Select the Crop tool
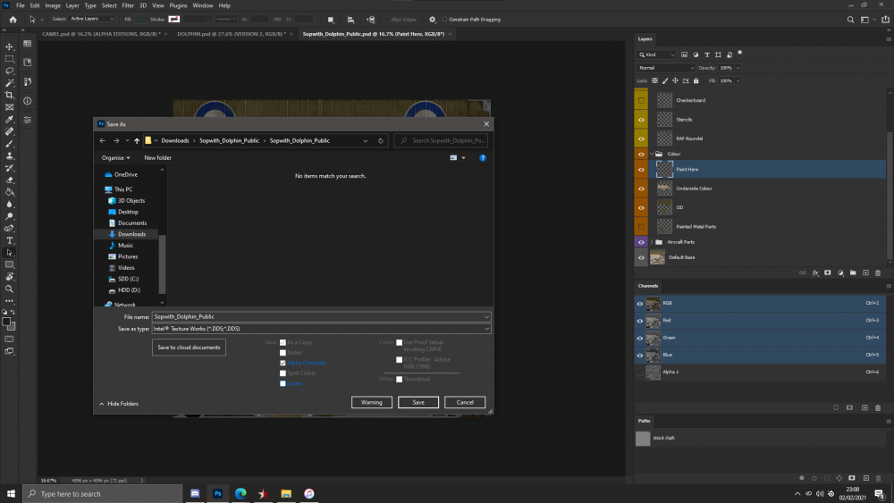894x503 pixels. point(10,95)
